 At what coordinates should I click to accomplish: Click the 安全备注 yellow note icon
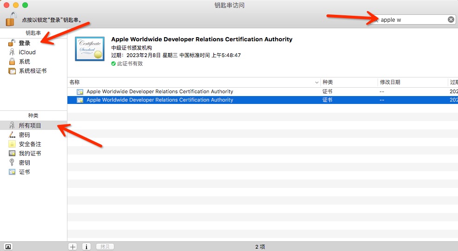coord(12,144)
